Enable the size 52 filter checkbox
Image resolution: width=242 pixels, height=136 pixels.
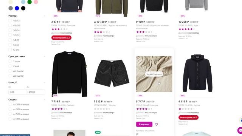(x=10, y=35)
